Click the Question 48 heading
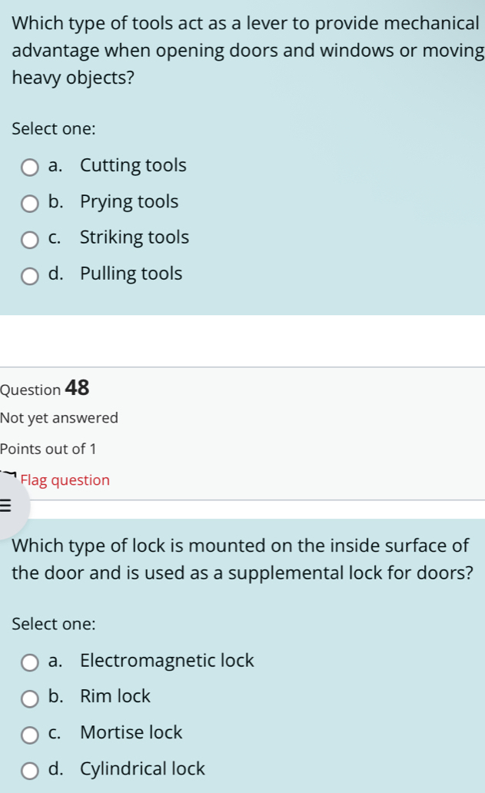Screen dimensions: 485x793 tap(45, 389)
